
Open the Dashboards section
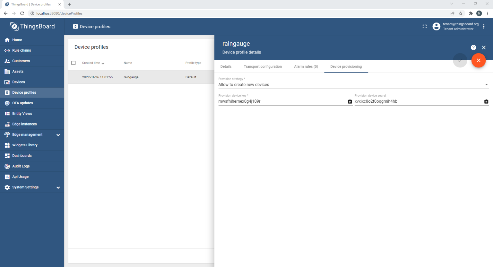[x=22, y=156]
